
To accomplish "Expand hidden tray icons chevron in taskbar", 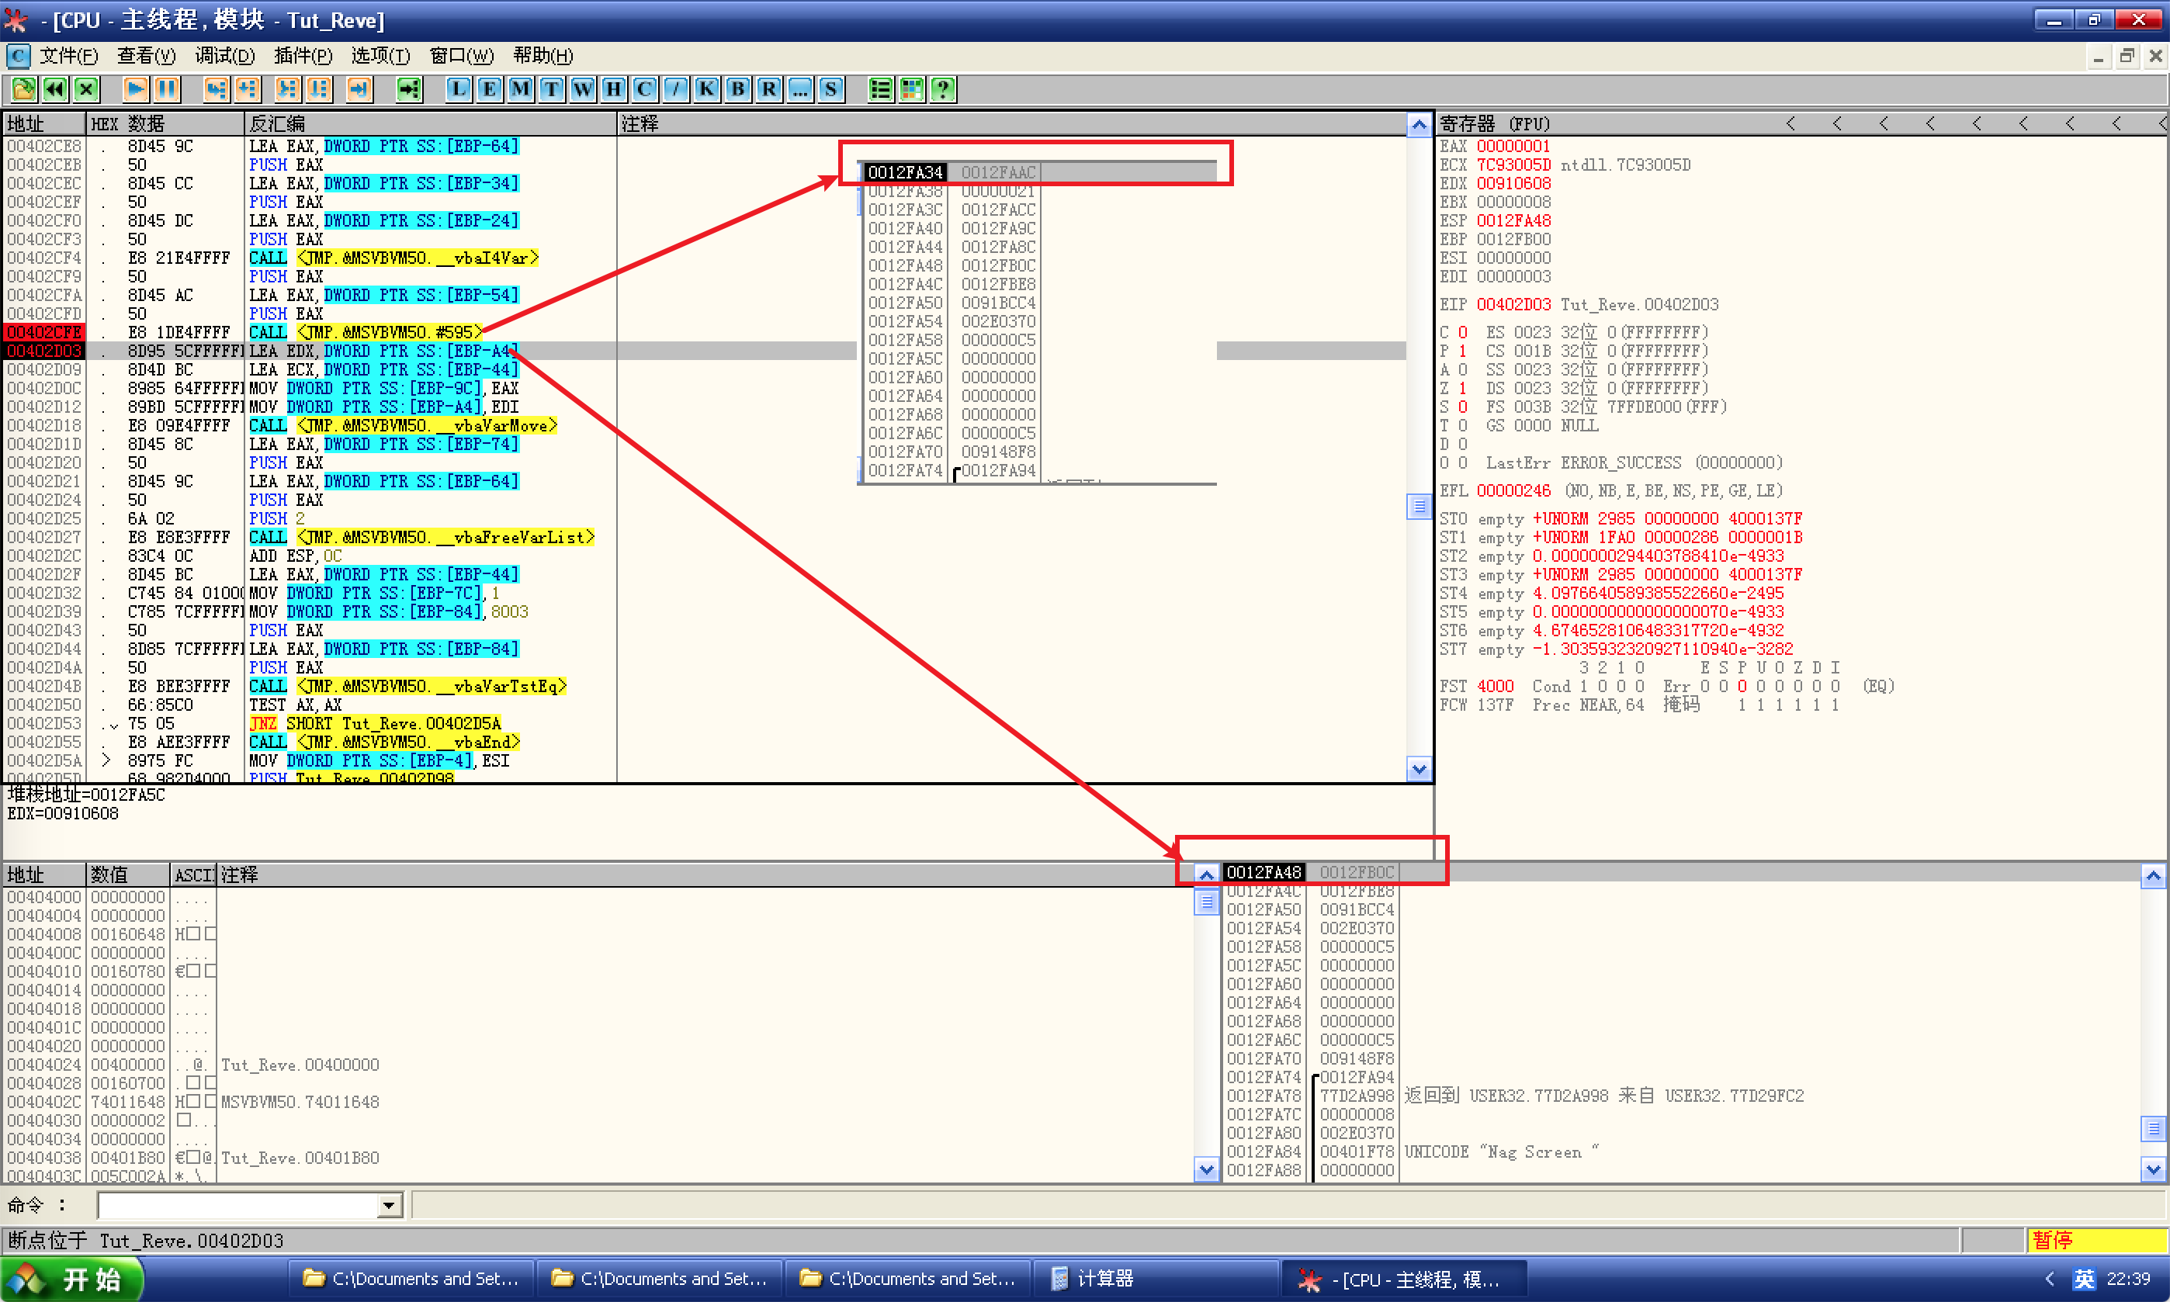I will (2049, 1278).
